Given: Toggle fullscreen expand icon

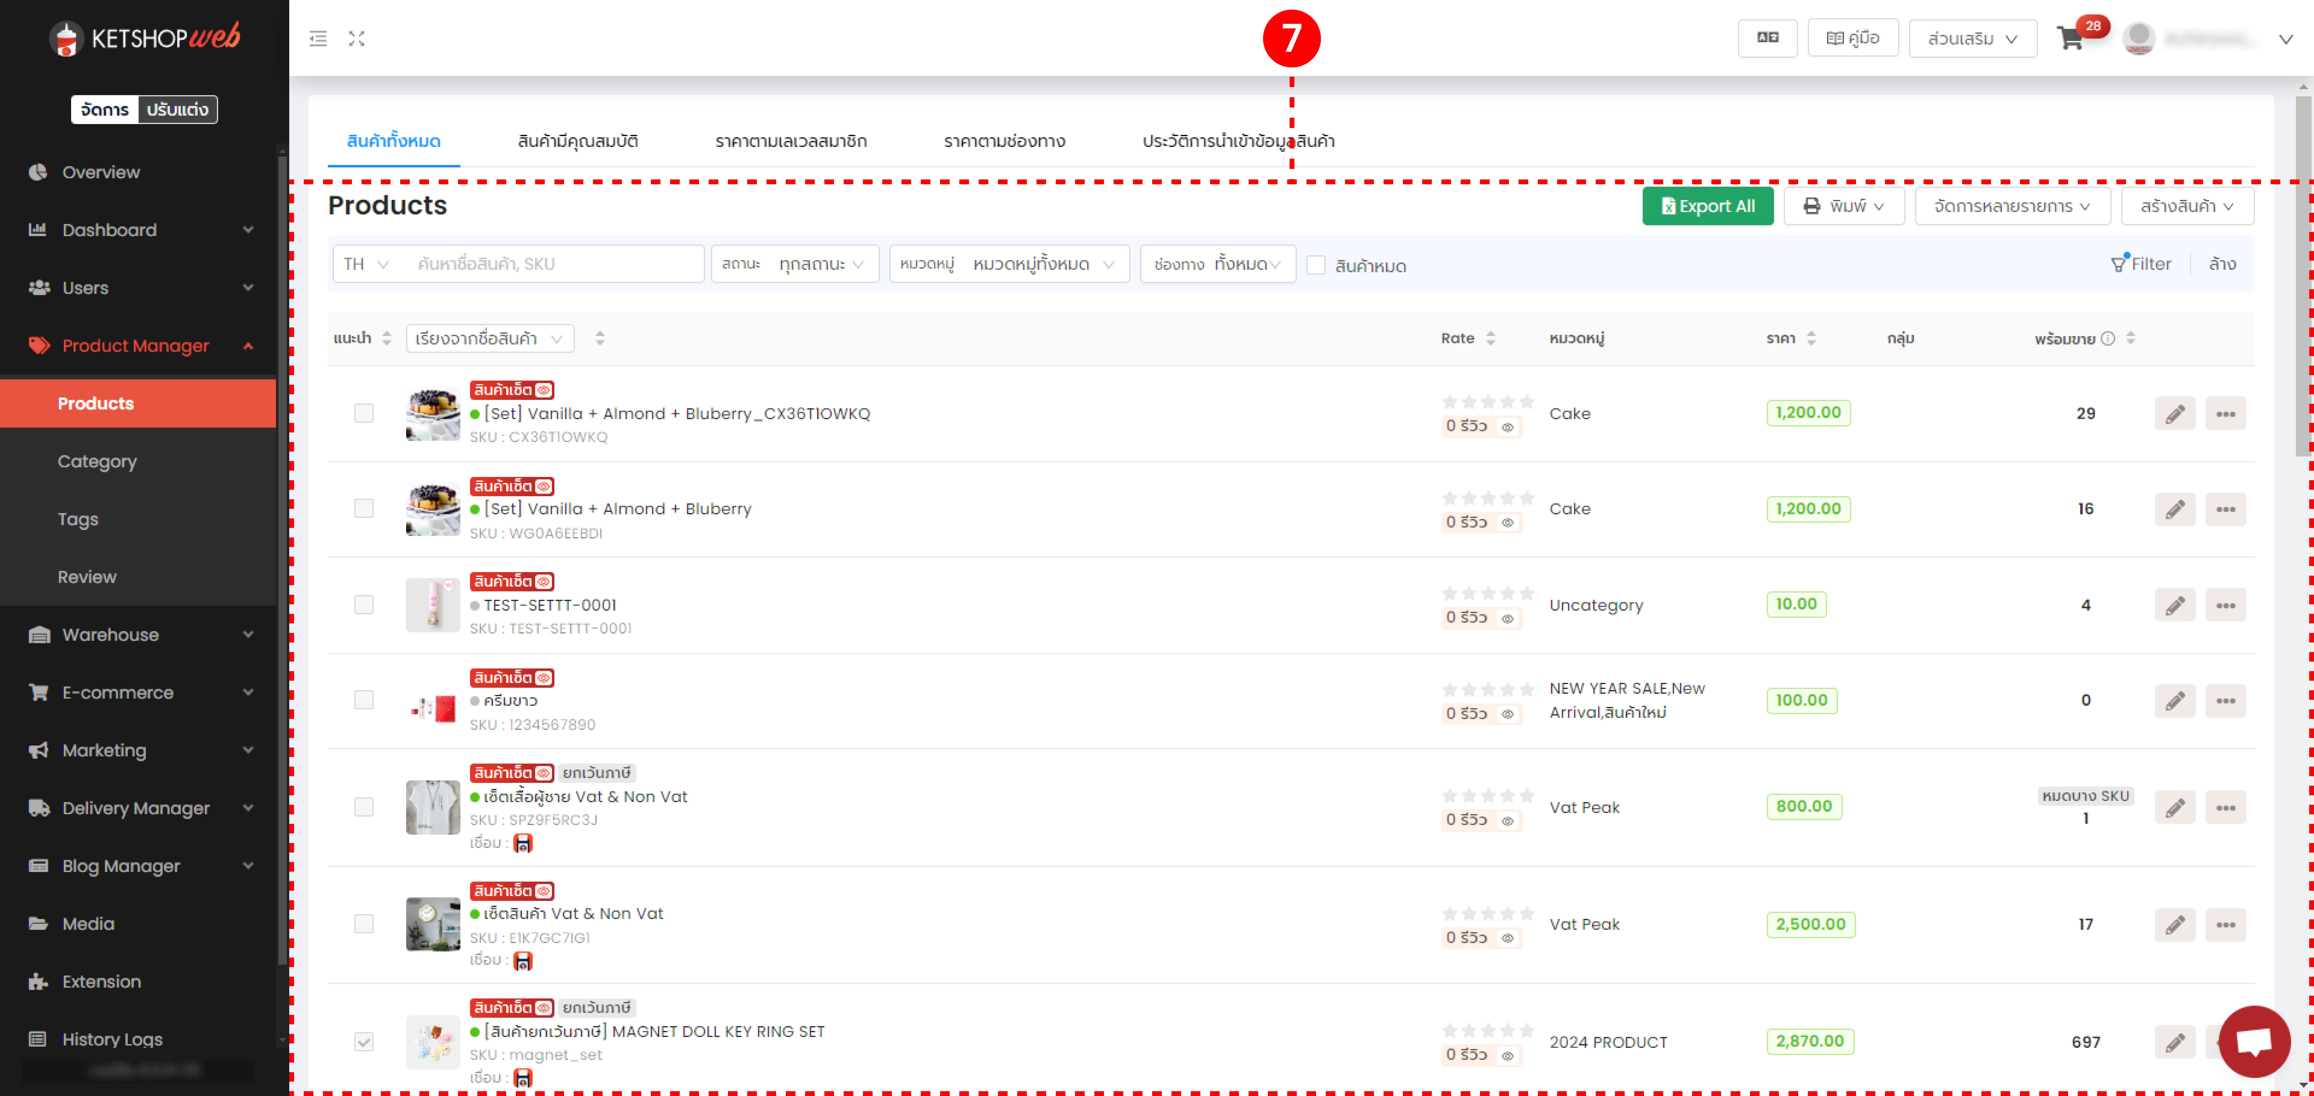Looking at the screenshot, I should tap(357, 39).
